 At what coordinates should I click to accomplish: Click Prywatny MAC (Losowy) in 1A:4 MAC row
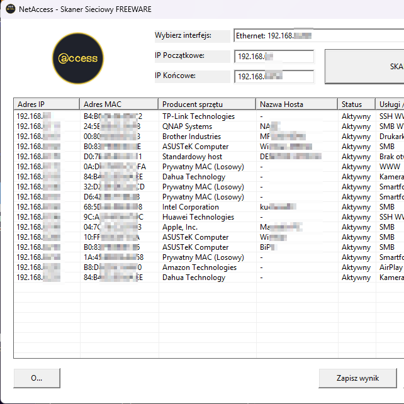pos(203,257)
